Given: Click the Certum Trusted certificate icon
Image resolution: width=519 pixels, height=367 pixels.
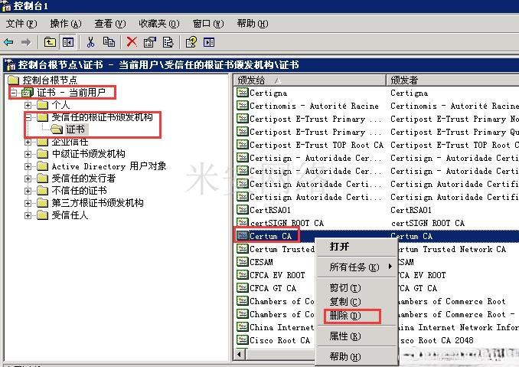Looking at the screenshot, I should (243, 248).
